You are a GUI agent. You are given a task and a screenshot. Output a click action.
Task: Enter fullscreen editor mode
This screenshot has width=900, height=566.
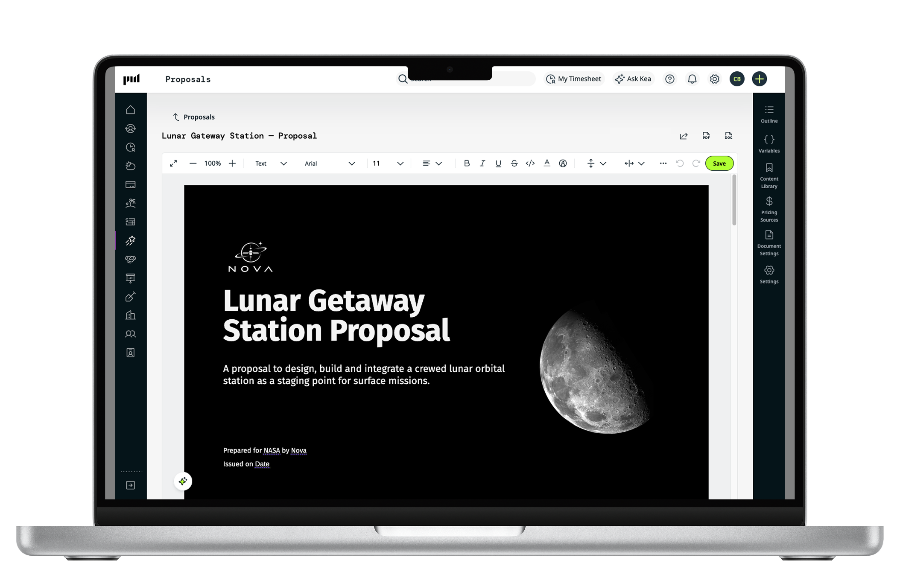173,163
